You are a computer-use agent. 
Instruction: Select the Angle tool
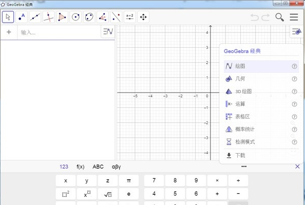click(103, 17)
